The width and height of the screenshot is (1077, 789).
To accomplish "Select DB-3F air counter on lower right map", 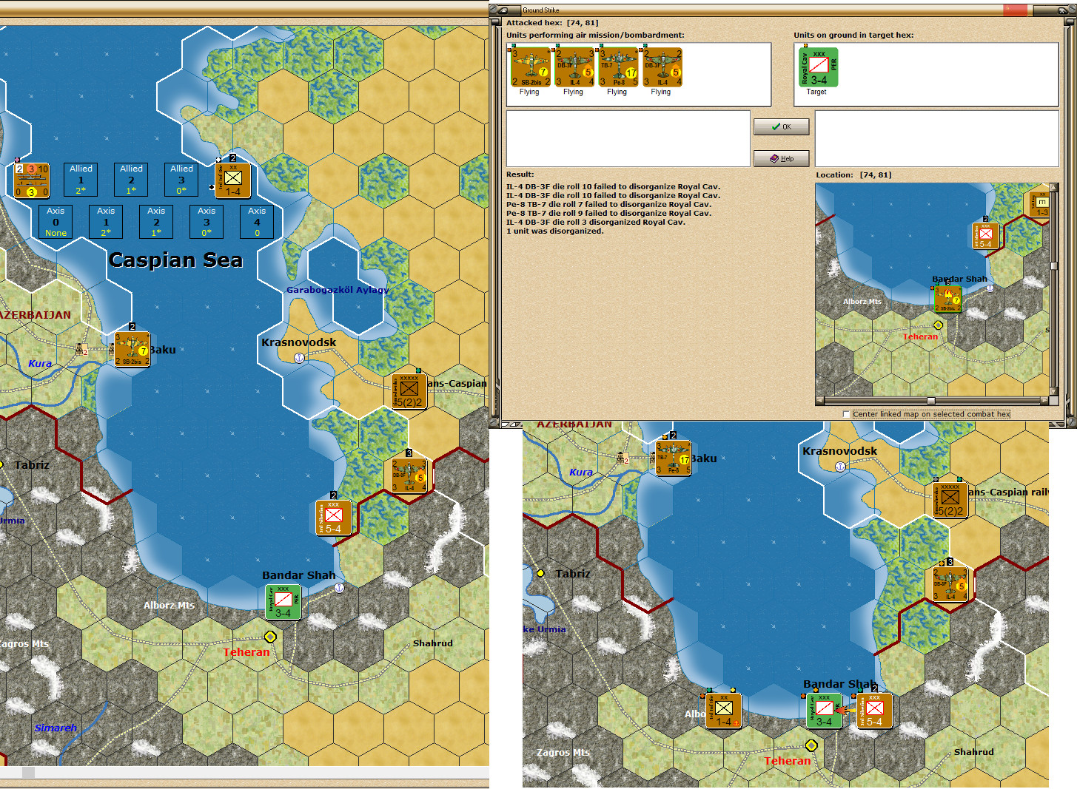I will tap(950, 584).
